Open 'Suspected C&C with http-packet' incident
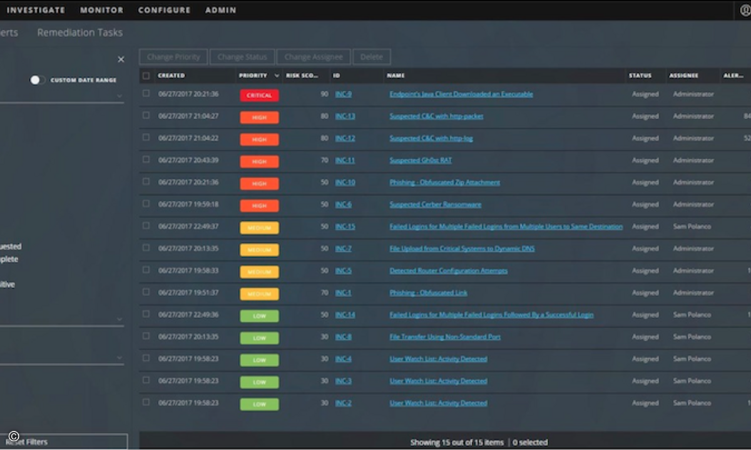The width and height of the screenshot is (751, 450). point(436,116)
